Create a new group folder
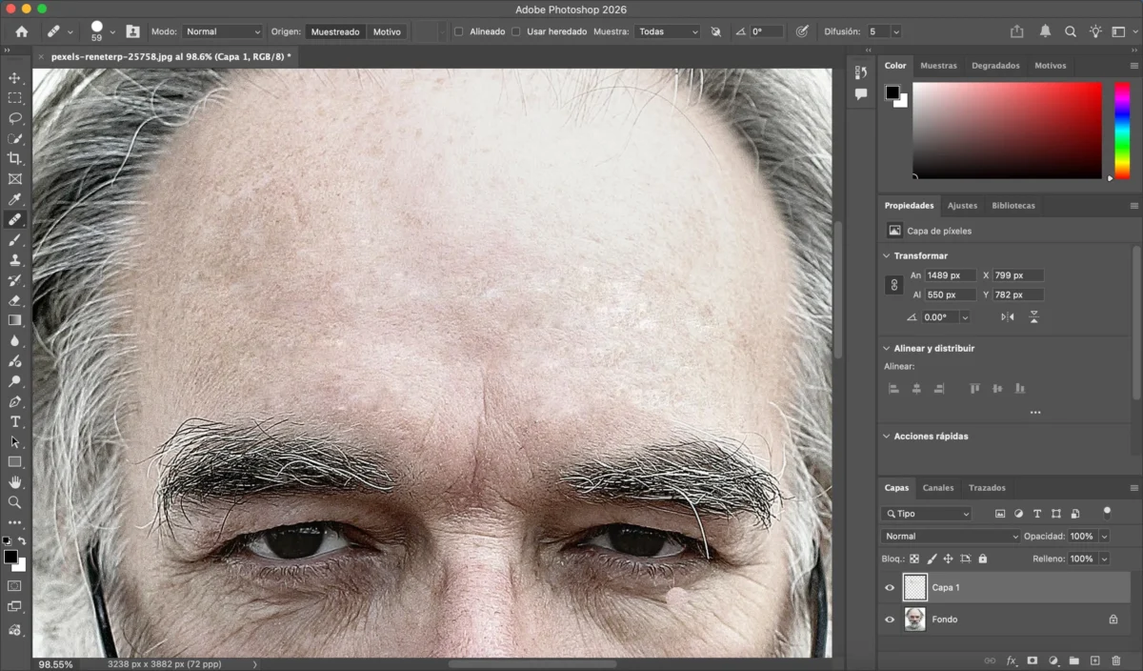1143x671 pixels. click(x=1074, y=661)
